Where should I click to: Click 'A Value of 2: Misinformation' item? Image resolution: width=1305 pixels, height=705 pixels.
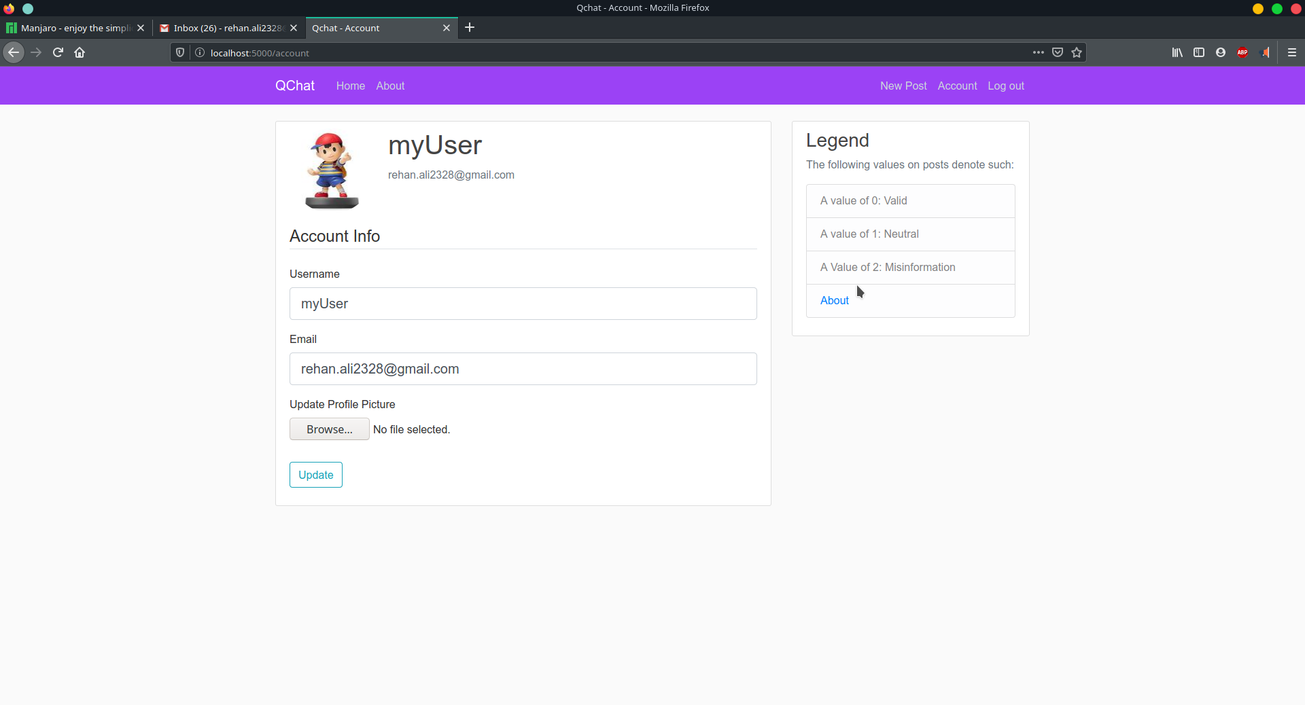[911, 268]
